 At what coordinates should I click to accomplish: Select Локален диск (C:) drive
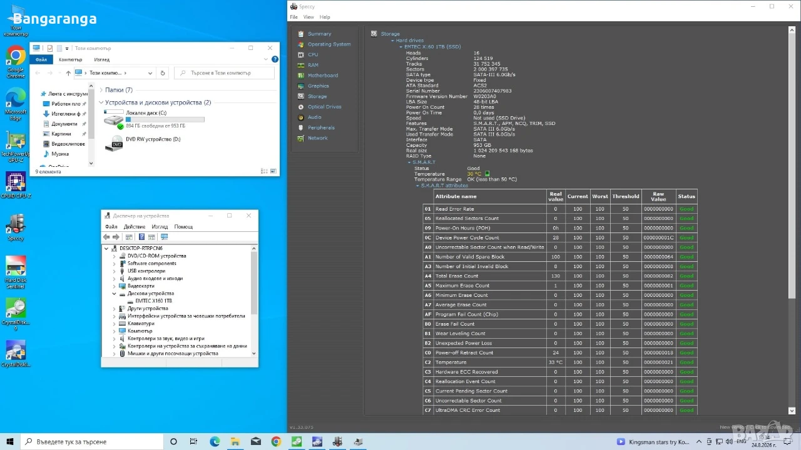(x=154, y=119)
